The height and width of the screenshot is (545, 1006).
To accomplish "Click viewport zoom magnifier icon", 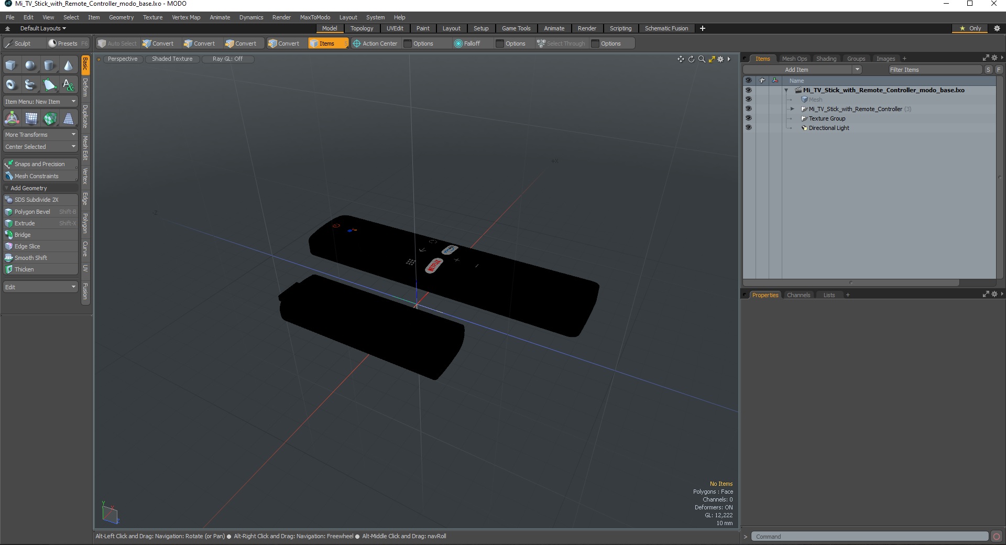I will tap(702, 59).
